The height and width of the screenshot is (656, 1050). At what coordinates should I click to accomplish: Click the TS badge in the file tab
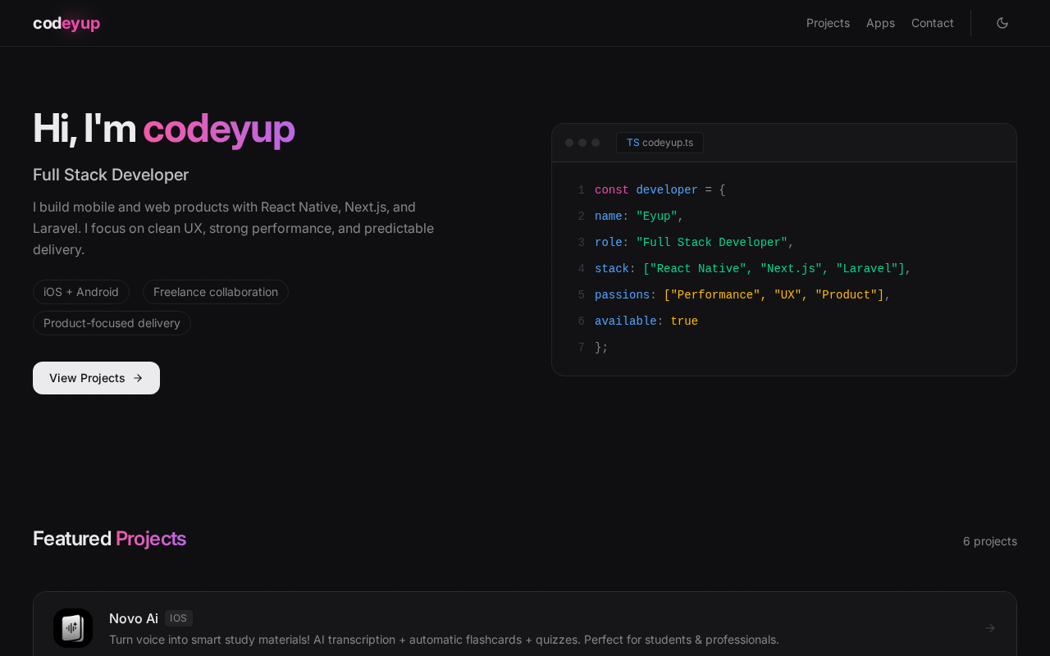tap(632, 143)
